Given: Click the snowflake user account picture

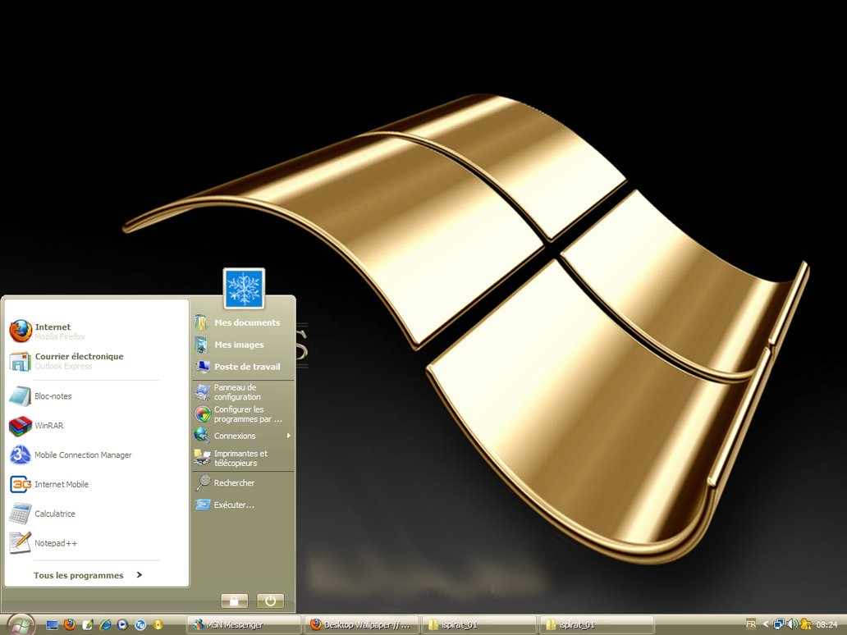Looking at the screenshot, I should [244, 288].
